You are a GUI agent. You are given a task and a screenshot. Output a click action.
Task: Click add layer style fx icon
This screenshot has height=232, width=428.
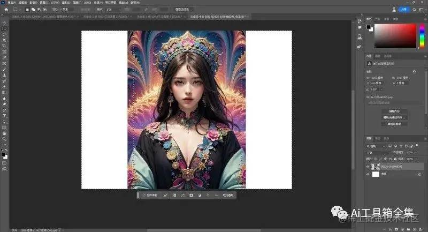point(391,229)
